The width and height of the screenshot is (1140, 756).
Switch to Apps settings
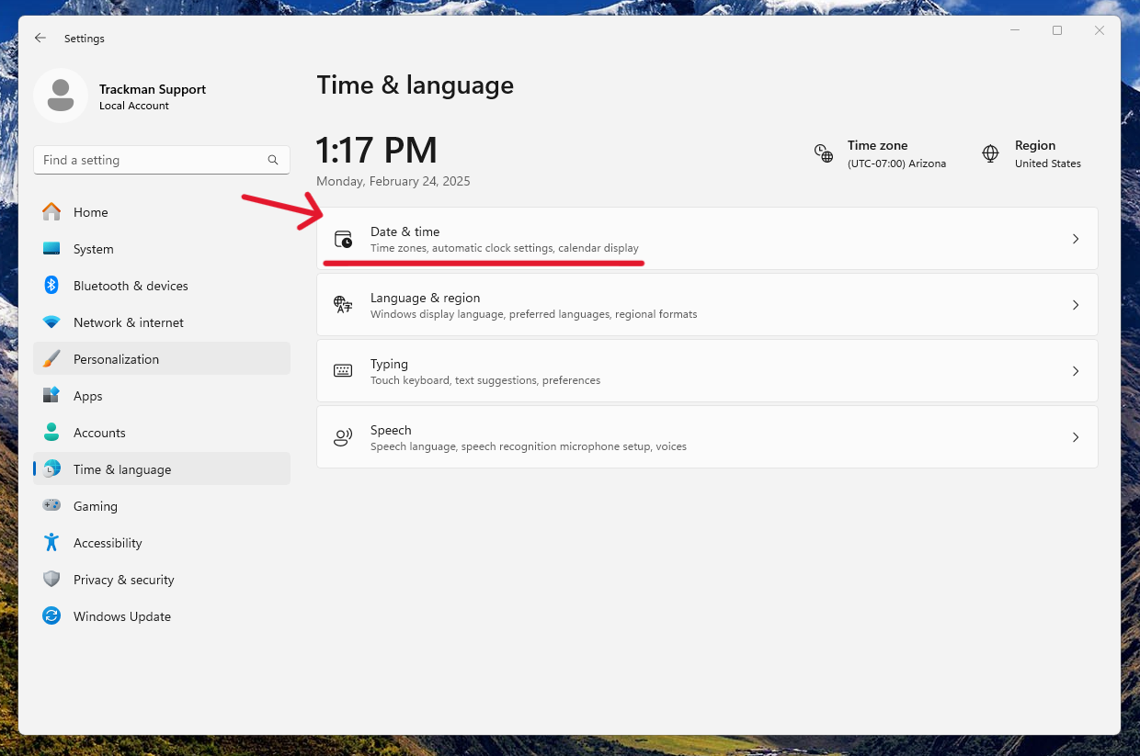[x=162, y=396]
